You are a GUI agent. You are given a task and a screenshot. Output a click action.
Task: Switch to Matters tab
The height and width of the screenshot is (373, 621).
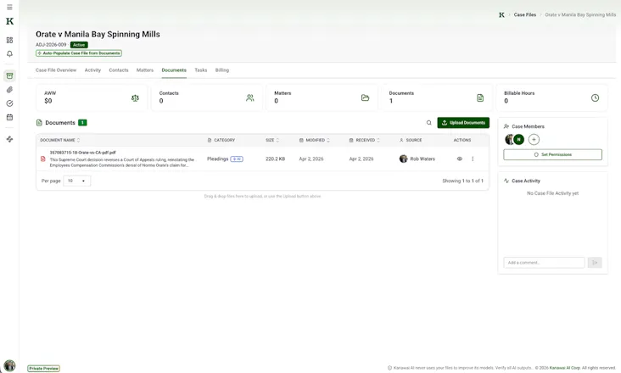coord(144,70)
